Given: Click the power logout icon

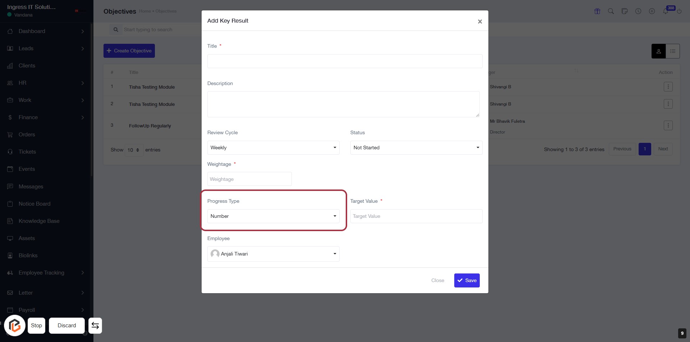Looking at the screenshot, I should (679, 11).
